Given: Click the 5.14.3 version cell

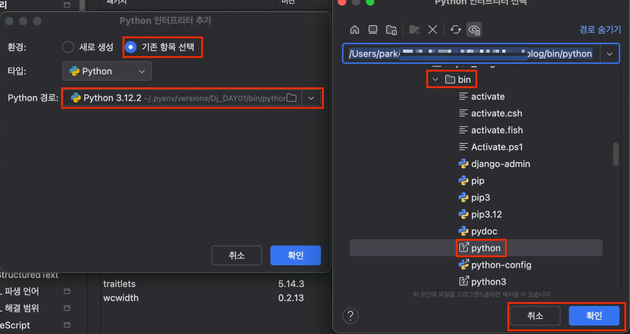Looking at the screenshot, I should (291, 284).
